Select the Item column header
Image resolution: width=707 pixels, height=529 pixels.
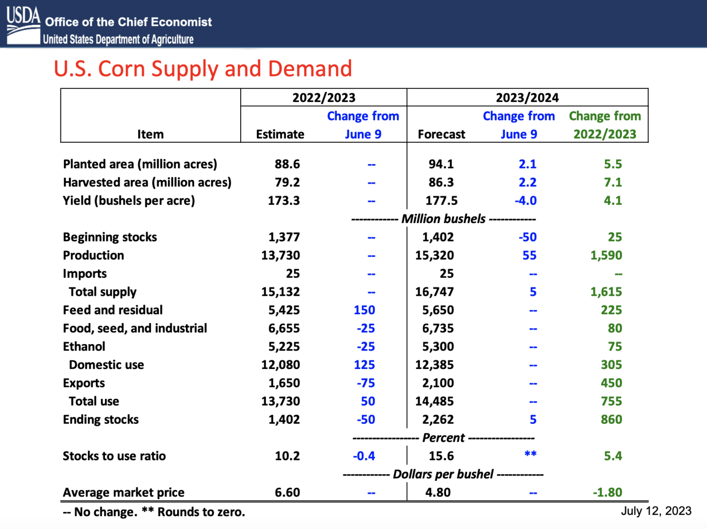pos(151,134)
